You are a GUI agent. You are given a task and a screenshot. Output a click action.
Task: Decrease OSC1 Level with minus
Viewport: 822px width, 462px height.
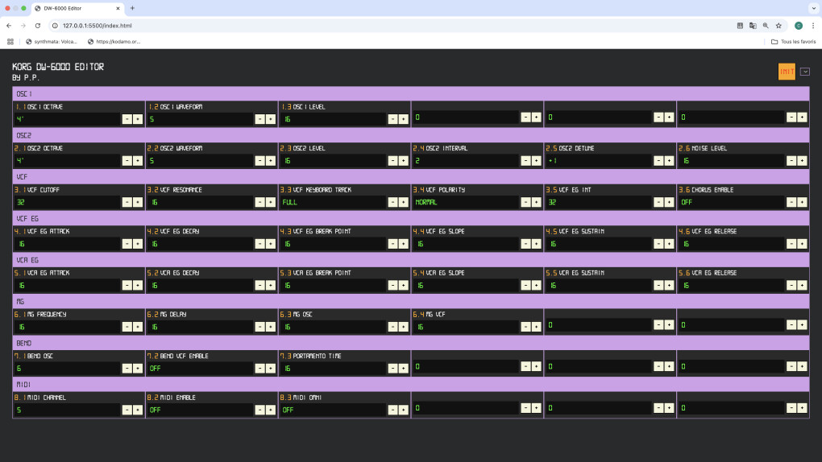point(392,119)
